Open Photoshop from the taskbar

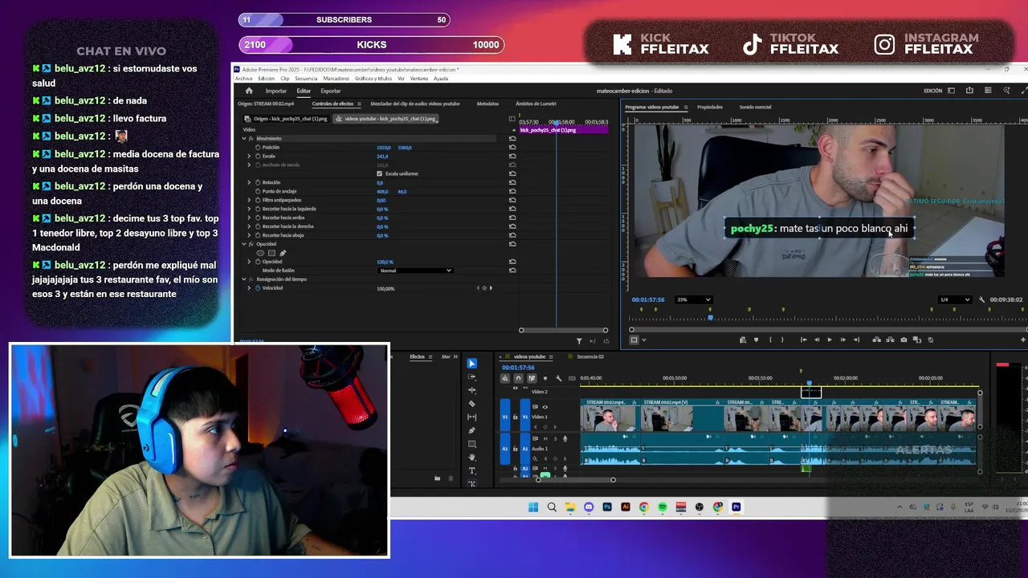coord(607,507)
